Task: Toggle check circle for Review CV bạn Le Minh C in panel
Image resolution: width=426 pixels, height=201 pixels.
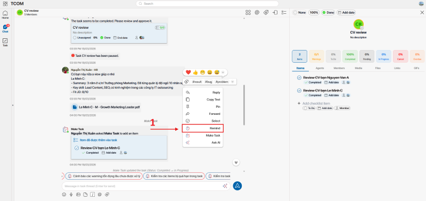Action: pos(299,90)
